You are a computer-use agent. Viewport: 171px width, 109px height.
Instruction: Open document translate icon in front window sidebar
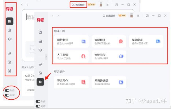tap(40, 64)
